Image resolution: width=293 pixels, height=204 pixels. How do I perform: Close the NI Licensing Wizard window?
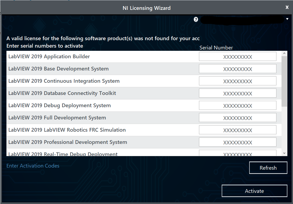pos(287,7)
